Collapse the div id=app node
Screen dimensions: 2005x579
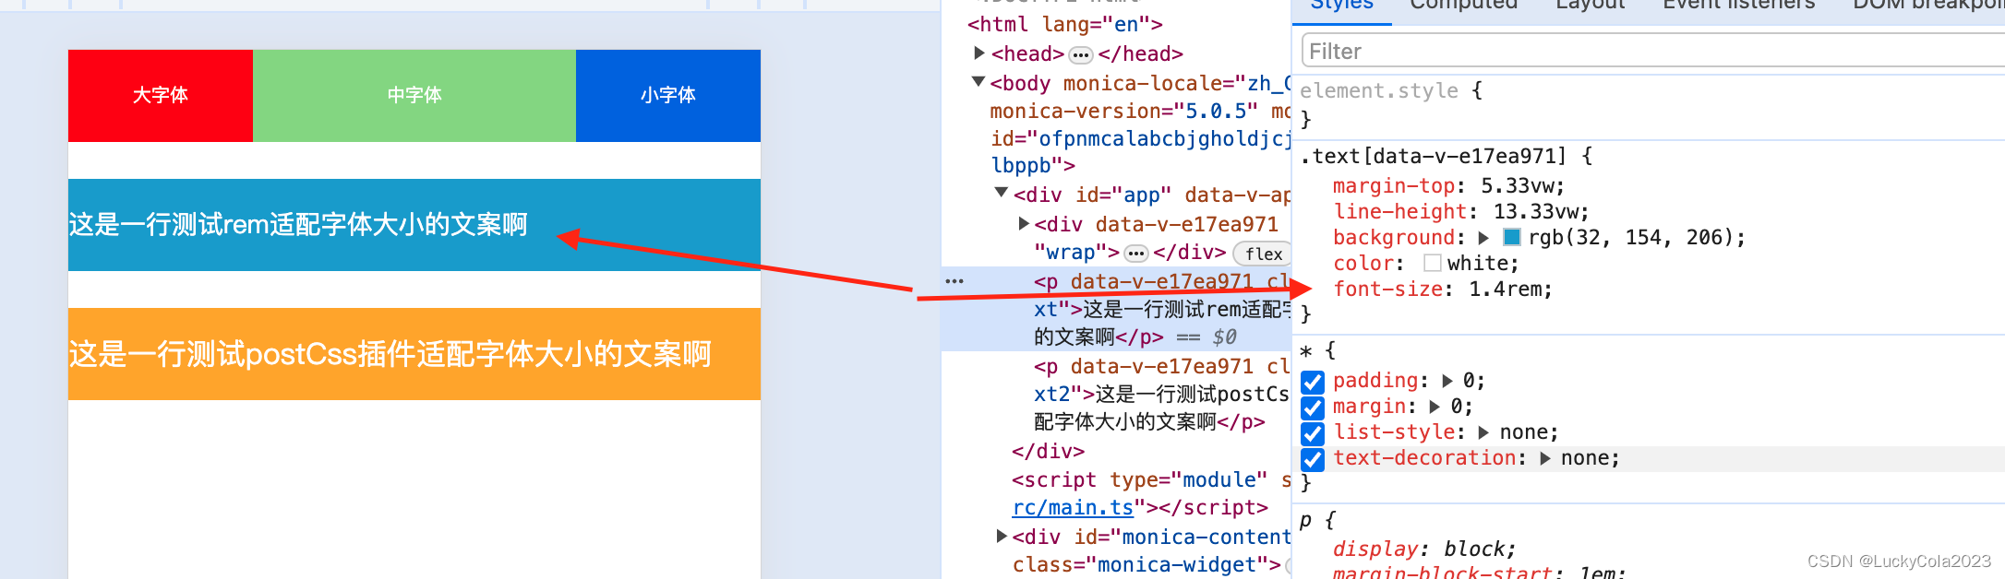point(1002,194)
